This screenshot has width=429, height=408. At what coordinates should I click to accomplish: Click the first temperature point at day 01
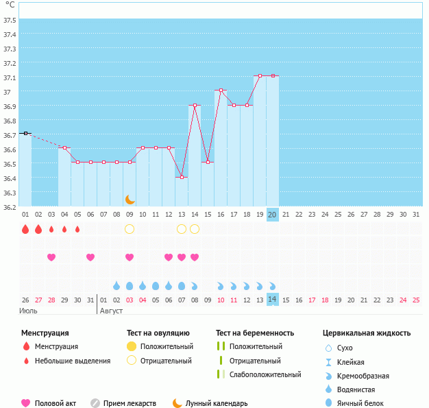pyautogui.click(x=25, y=133)
